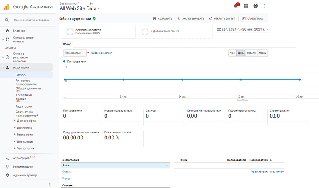Click the notifications bell icon
This screenshot has height=188, width=319.
[x=236, y=6]
